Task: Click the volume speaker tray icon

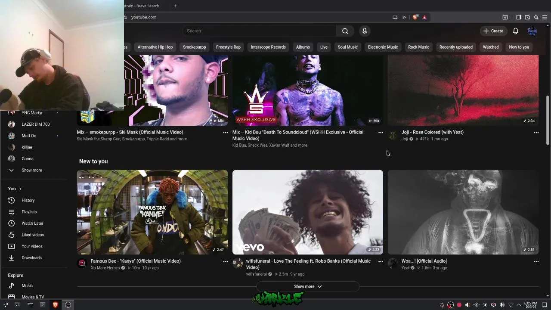Action: [x=467, y=305]
